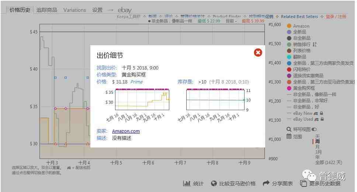Click the shipping truck icon beside eBay Used
Screen dimensions: 357x192
tap(316, 119)
